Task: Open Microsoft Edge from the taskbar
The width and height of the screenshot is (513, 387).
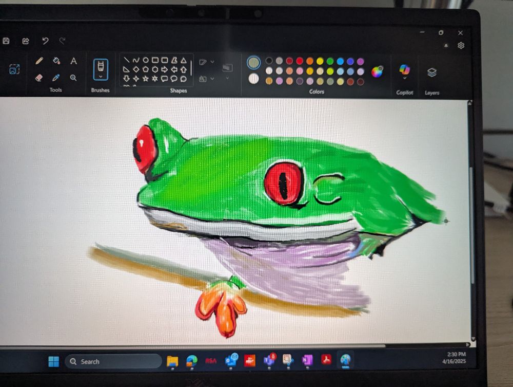Action: [192, 361]
